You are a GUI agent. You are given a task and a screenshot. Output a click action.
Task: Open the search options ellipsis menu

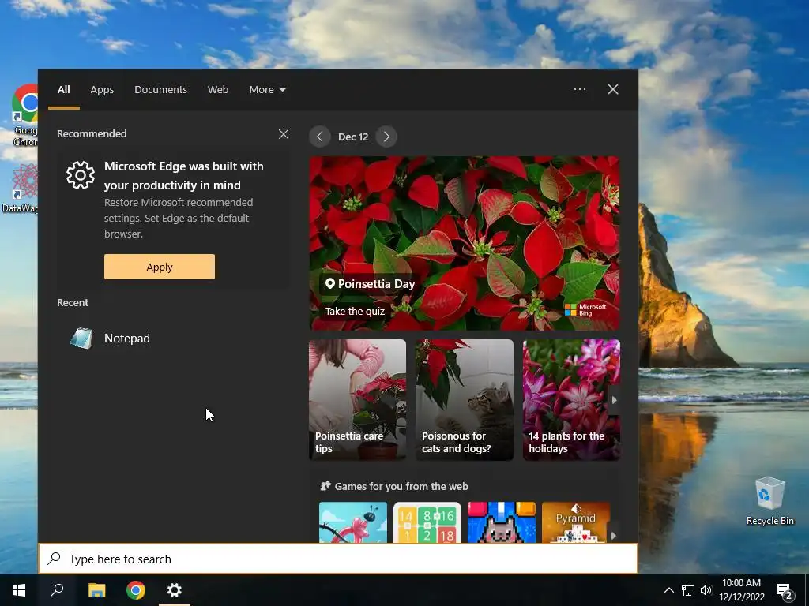point(579,89)
